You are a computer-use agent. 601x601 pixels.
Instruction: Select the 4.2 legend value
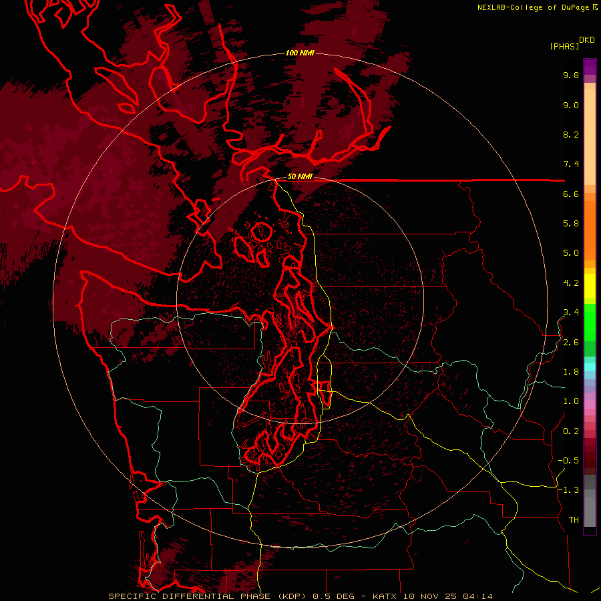pyautogui.click(x=571, y=283)
